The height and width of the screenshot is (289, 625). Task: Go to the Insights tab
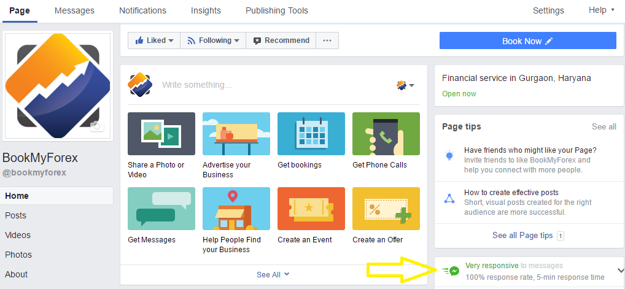coord(206,11)
